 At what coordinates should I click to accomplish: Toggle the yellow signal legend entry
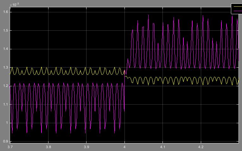(236, 6)
